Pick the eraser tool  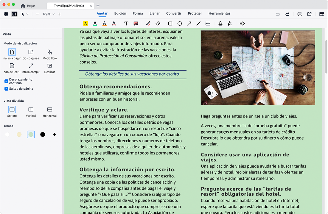pyautogui.click(x=158, y=24)
